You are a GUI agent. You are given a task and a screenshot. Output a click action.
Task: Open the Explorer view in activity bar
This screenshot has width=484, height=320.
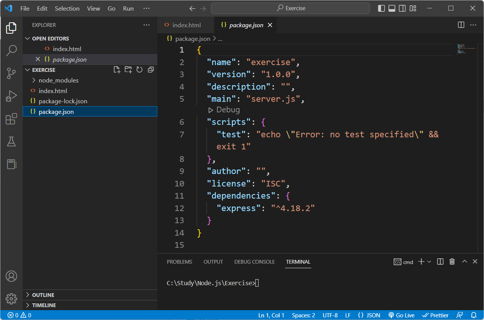click(x=11, y=28)
